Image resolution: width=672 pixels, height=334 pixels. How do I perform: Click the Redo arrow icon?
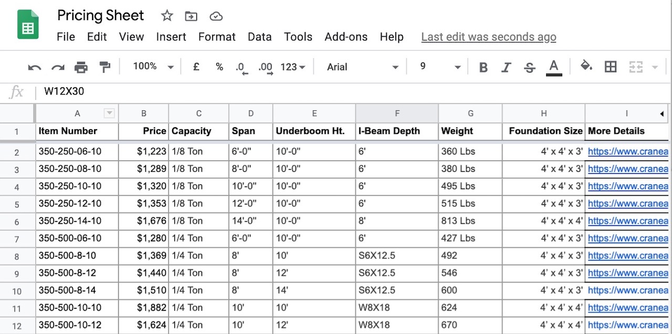pyautogui.click(x=58, y=67)
